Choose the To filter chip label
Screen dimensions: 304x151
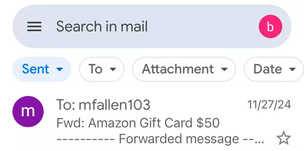95,69
